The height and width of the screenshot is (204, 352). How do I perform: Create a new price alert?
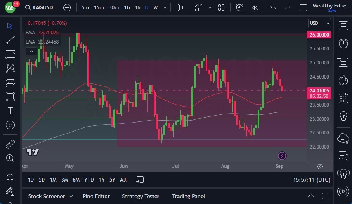point(240,7)
